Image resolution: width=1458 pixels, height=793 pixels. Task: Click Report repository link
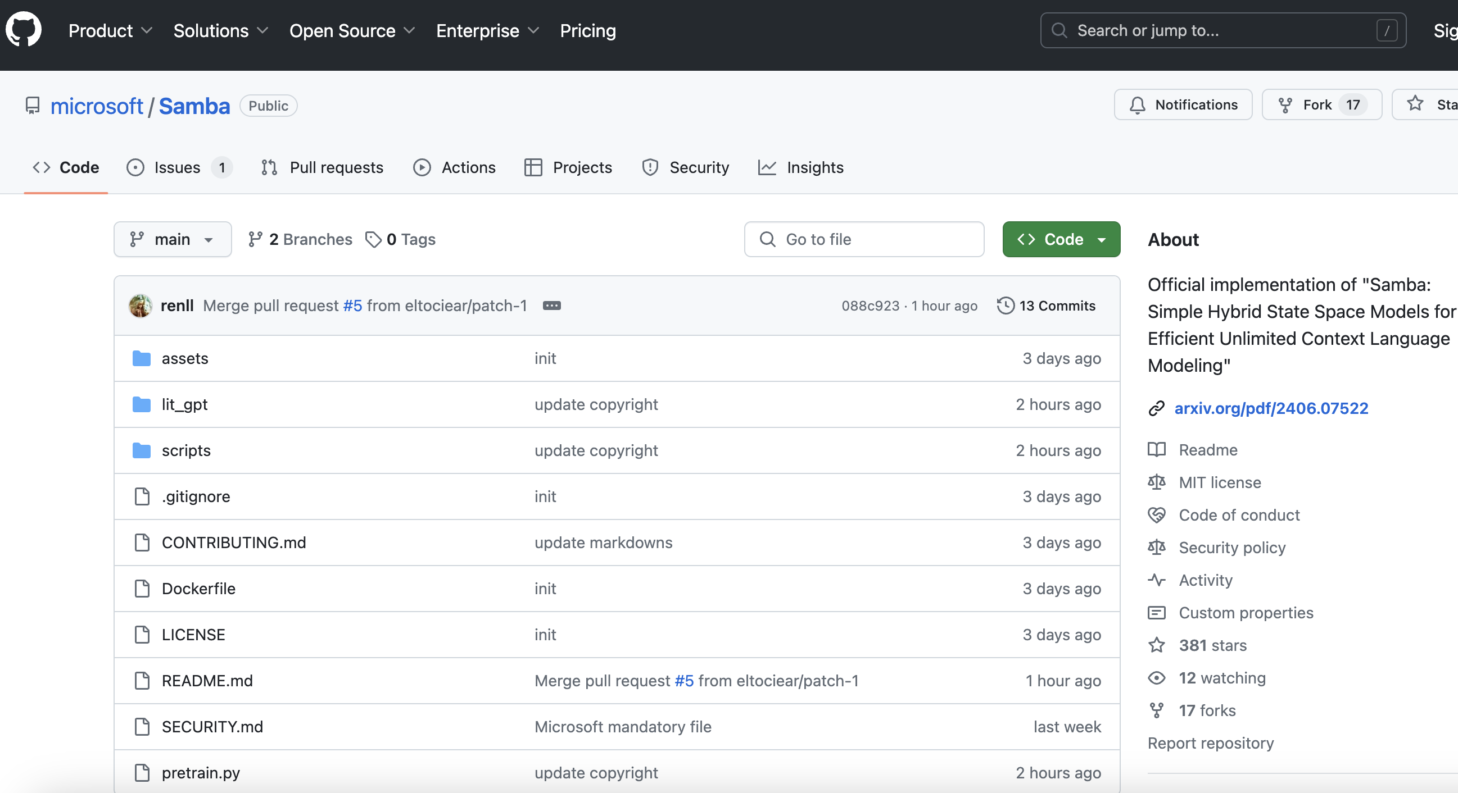(1210, 742)
